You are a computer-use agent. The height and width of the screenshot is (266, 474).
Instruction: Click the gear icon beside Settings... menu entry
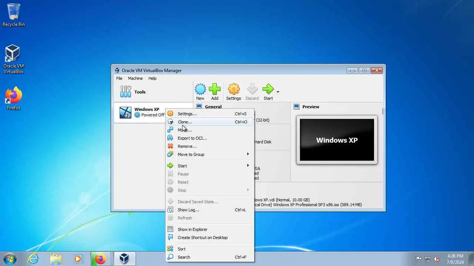[170, 114]
